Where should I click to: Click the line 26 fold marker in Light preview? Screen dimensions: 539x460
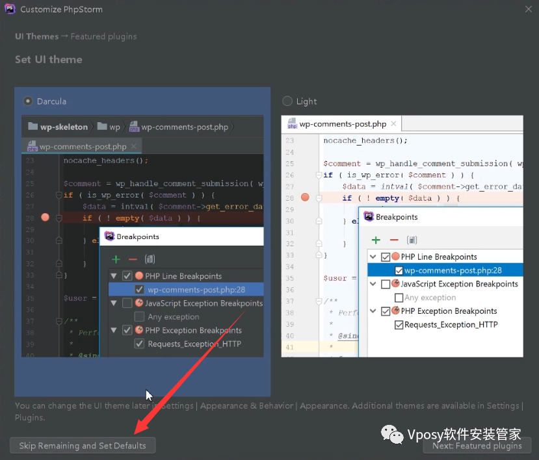point(319,175)
